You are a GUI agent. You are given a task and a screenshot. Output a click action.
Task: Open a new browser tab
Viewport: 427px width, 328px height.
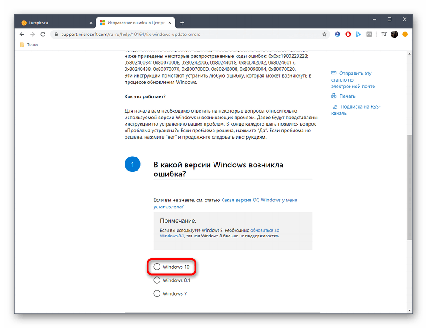pyautogui.click(x=182, y=23)
